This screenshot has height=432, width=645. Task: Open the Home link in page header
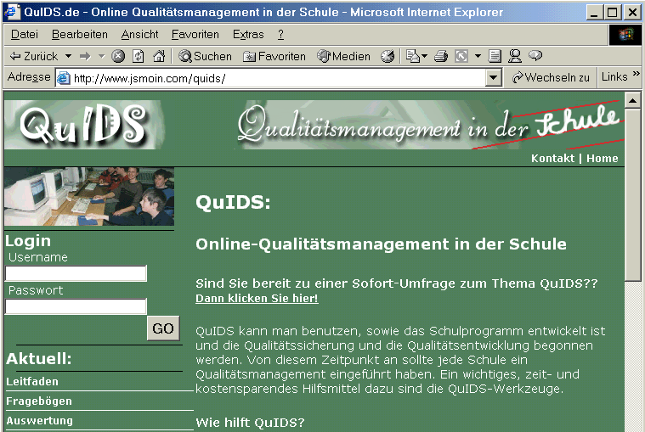(603, 158)
